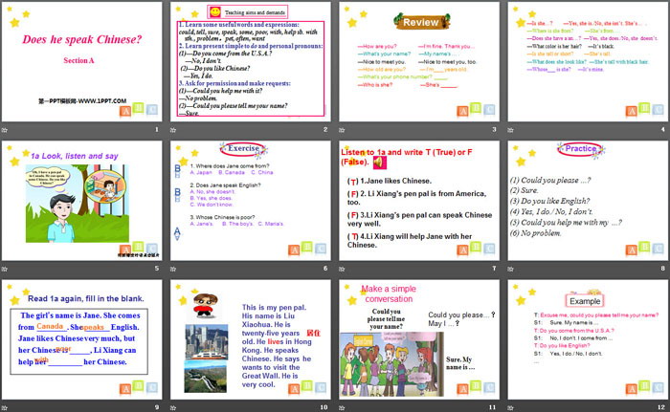Click the animation star icon under slide 4

point(510,130)
